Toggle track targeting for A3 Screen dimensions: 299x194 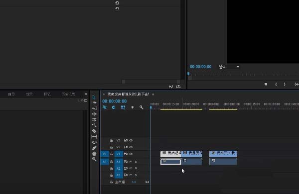coord(119,175)
